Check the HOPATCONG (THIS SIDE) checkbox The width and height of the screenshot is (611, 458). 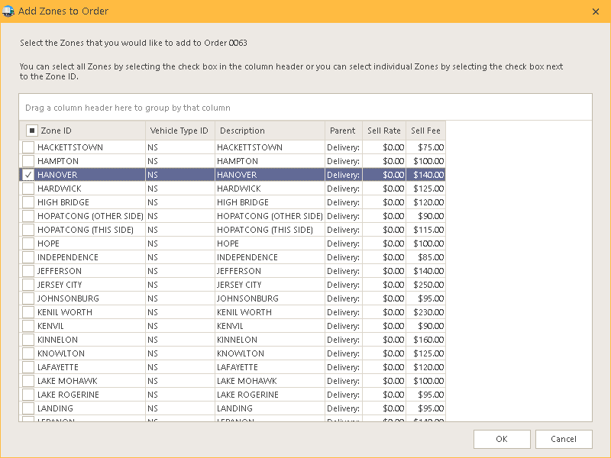coord(28,230)
